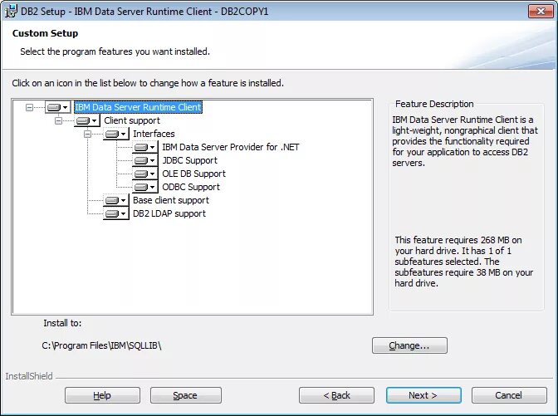Select the Interfaces tree label
This screenshot has width=558, height=416.
click(x=154, y=134)
